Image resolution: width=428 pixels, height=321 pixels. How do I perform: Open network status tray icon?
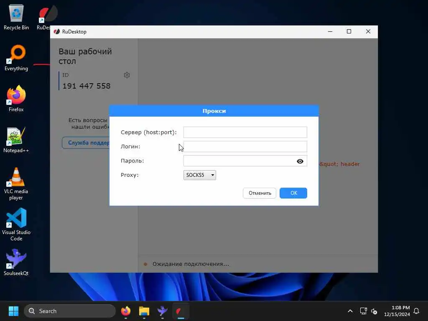click(x=363, y=311)
